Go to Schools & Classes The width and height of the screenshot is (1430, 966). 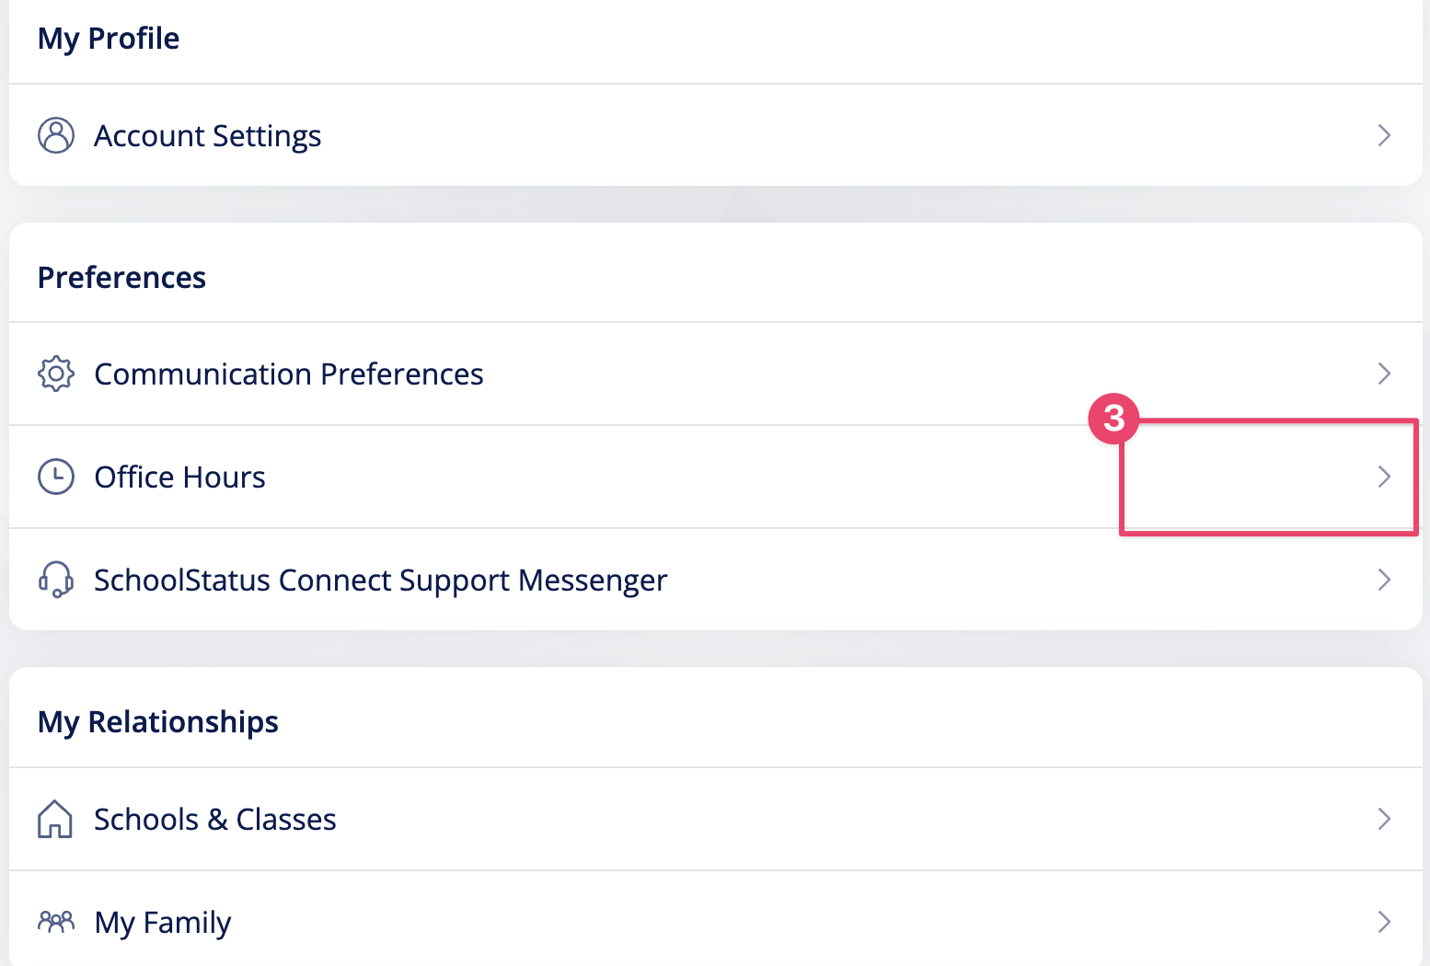(x=716, y=819)
